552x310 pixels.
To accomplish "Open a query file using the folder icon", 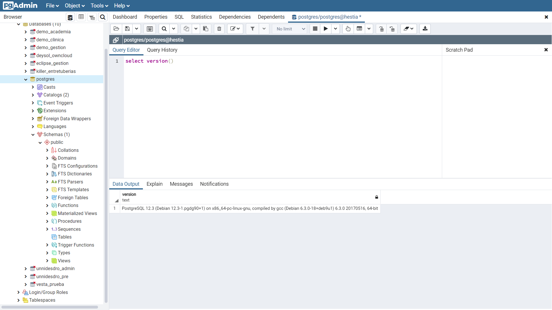I will [x=116, y=29].
